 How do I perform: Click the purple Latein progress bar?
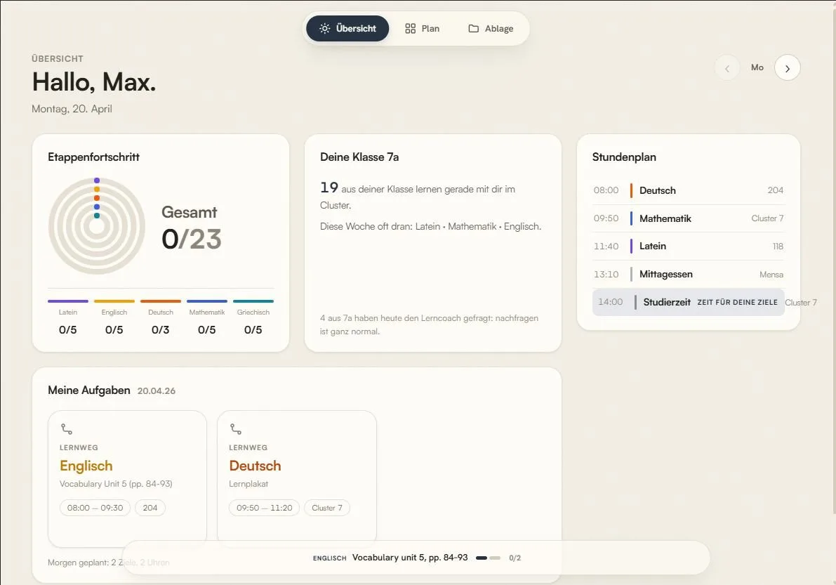pos(67,301)
